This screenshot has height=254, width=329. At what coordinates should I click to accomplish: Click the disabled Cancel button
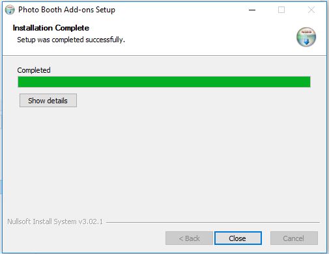(294, 238)
